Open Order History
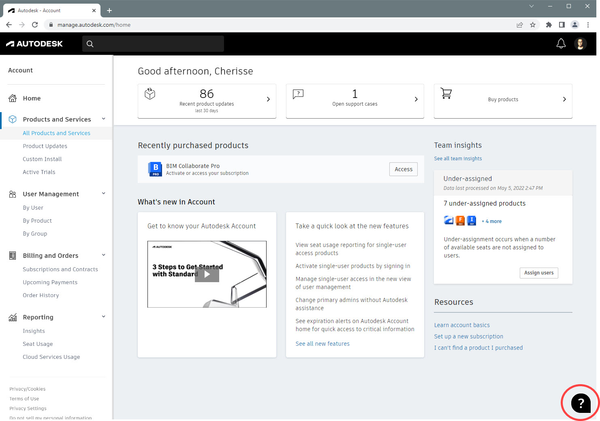 (41, 295)
